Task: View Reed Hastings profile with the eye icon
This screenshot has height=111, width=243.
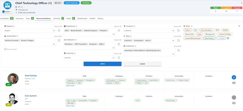Action: (234, 83)
